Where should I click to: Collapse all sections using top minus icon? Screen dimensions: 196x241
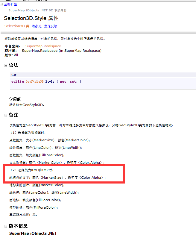(x=1, y=4)
